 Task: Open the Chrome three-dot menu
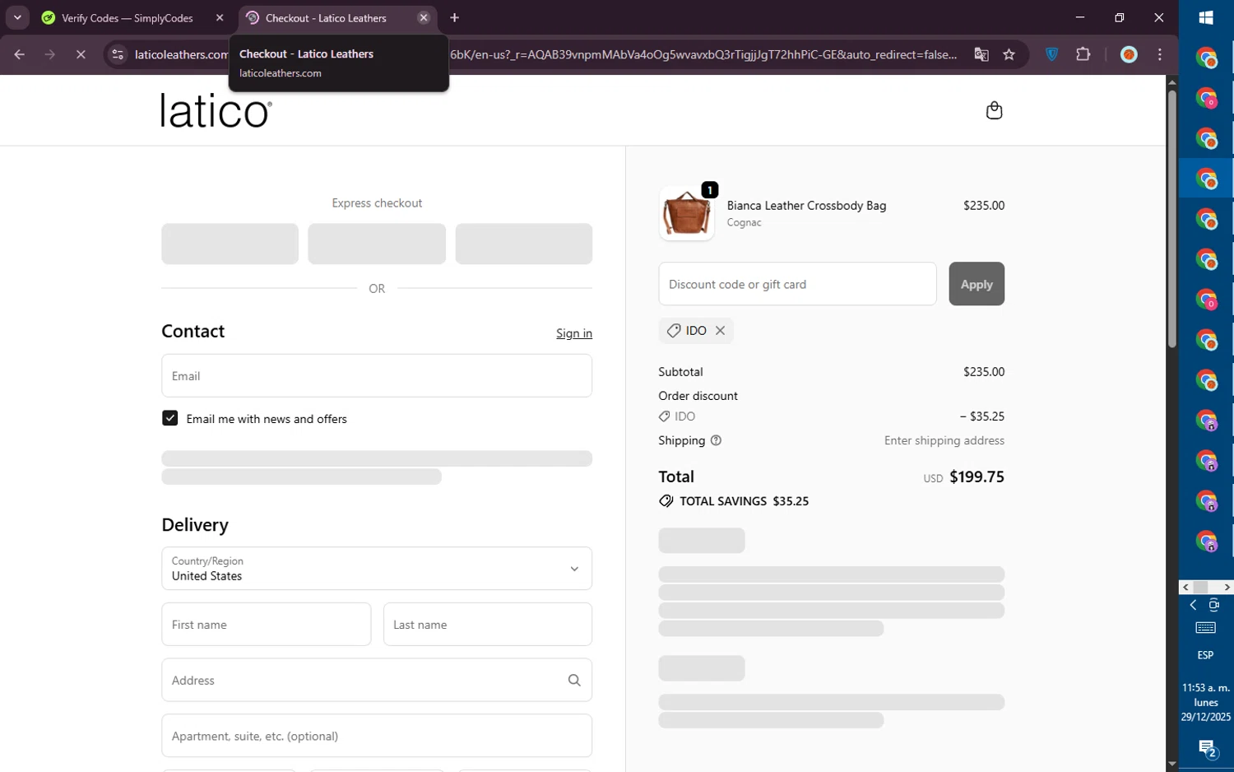1160,55
